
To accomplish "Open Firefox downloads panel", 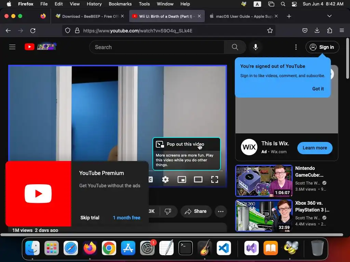I will pyautogui.click(x=317, y=30).
